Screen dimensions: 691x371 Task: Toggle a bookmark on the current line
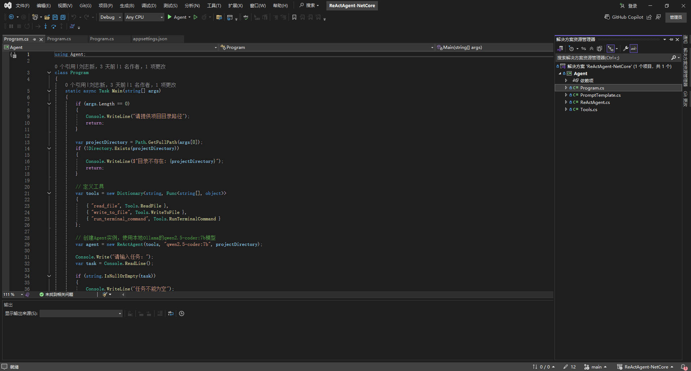click(x=294, y=17)
